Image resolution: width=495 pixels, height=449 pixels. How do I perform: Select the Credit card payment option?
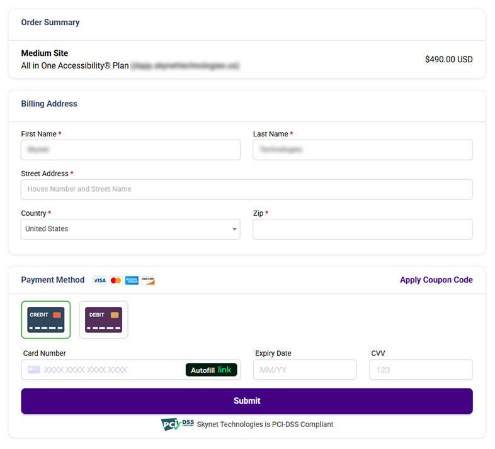(46, 319)
